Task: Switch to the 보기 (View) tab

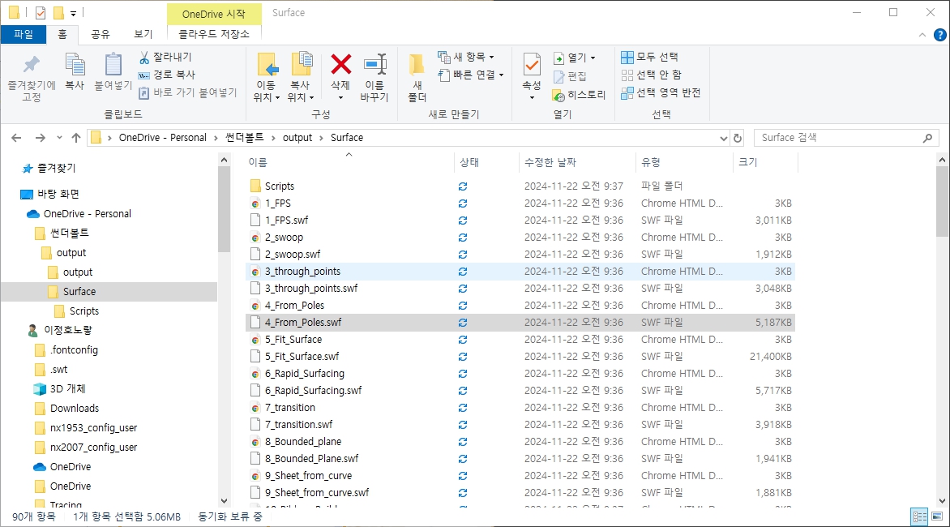Action: pos(143,35)
